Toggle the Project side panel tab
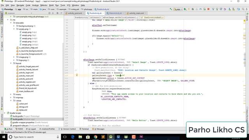 tap(2, 18)
